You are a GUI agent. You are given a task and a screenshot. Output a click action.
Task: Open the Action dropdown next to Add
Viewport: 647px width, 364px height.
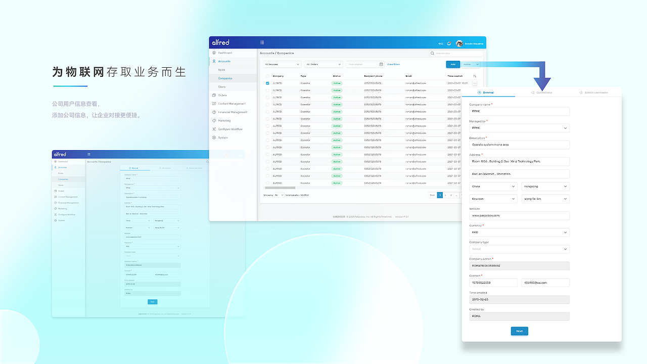[x=471, y=64]
